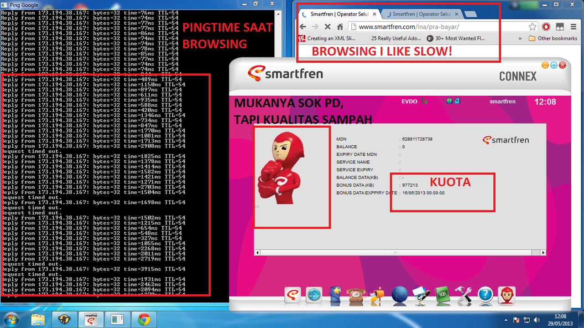Viewport: 584px width, 328px height.
Task: Click the red mascot dock icon
Action: click(506, 295)
